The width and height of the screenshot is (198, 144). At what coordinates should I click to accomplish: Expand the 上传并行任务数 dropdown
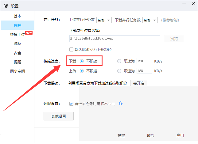click(x=104, y=20)
